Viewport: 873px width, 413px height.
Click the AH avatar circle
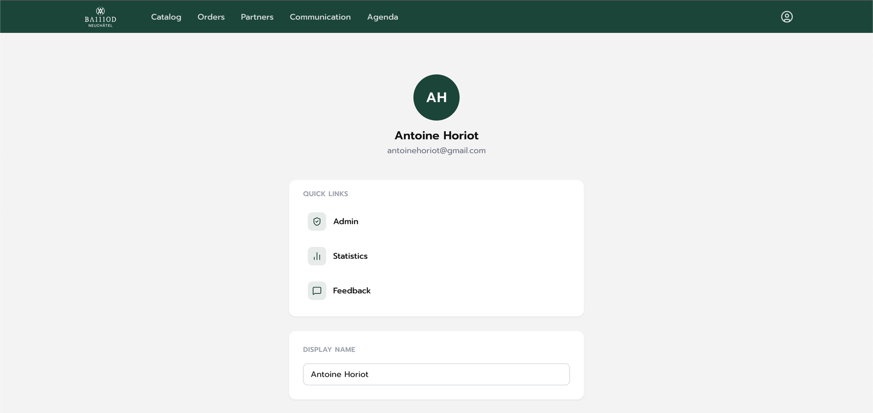coord(436,98)
